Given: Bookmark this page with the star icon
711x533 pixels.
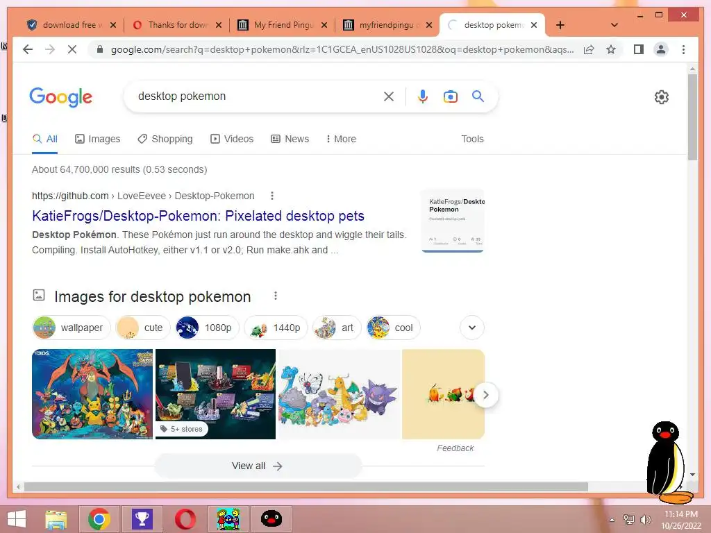Looking at the screenshot, I should click(x=611, y=49).
